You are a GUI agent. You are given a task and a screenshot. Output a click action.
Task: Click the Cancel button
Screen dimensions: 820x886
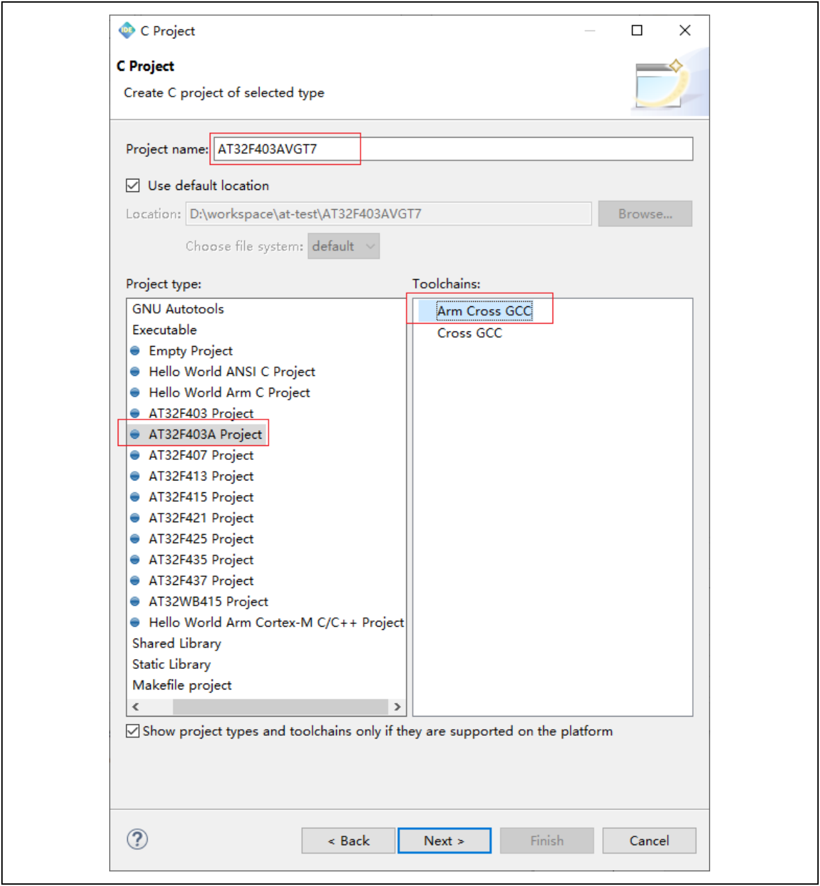(x=649, y=840)
